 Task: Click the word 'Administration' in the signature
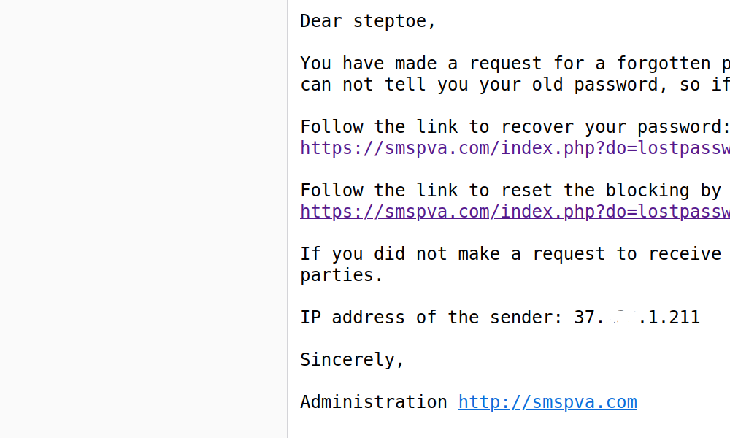pyautogui.click(x=374, y=402)
